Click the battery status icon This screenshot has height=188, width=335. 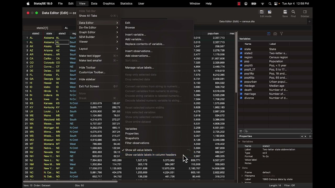[x=254, y=4]
